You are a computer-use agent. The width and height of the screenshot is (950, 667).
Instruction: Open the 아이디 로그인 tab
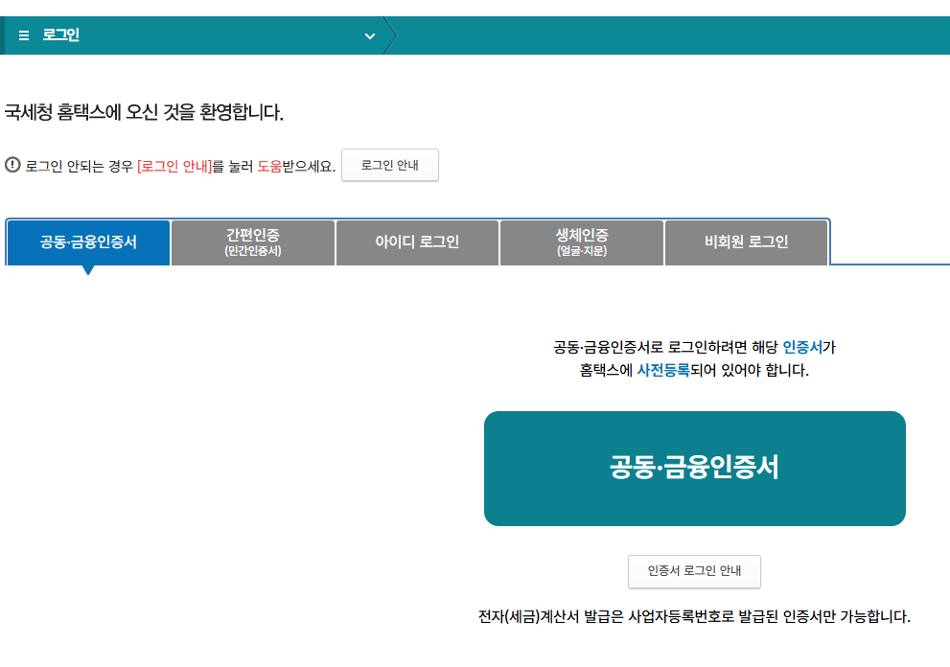[417, 242]
